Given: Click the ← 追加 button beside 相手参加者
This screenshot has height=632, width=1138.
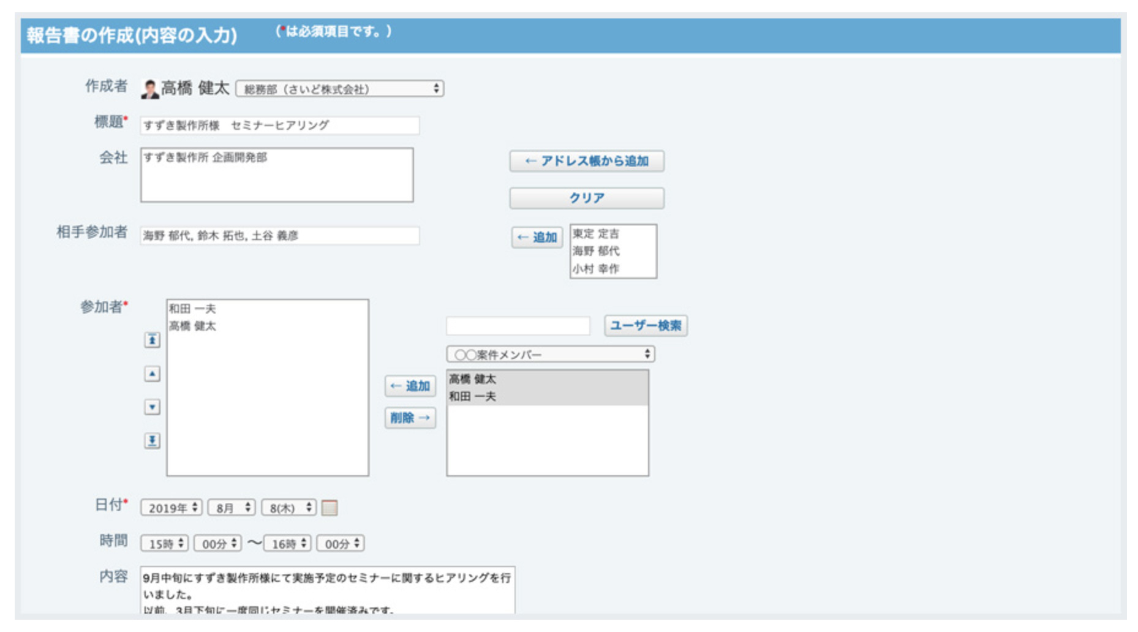Looking at the screenshot, I should pyautogui.click(x=536, y=238).
